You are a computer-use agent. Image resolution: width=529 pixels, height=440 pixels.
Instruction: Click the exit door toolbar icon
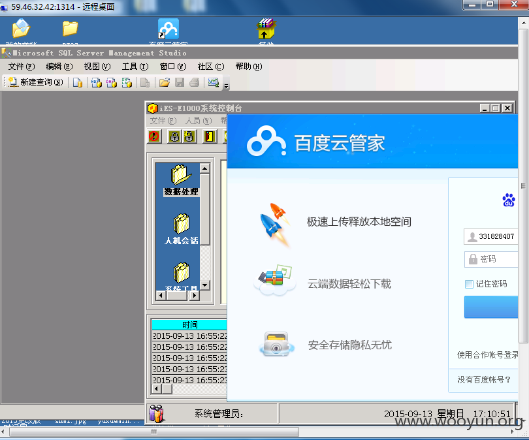tap(209, 136)
